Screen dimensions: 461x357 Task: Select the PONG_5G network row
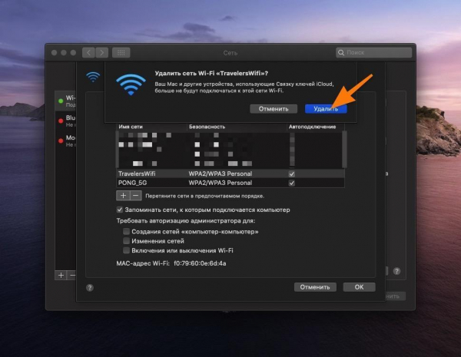(230, 183)
